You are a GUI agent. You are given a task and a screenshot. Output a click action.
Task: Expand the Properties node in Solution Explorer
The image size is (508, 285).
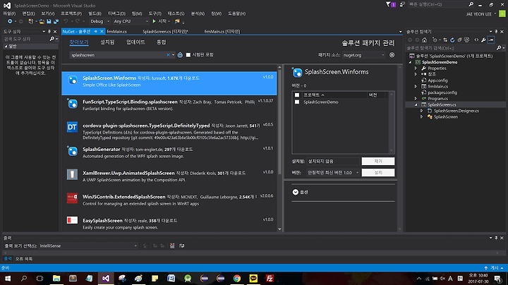(x=416, y=68)
